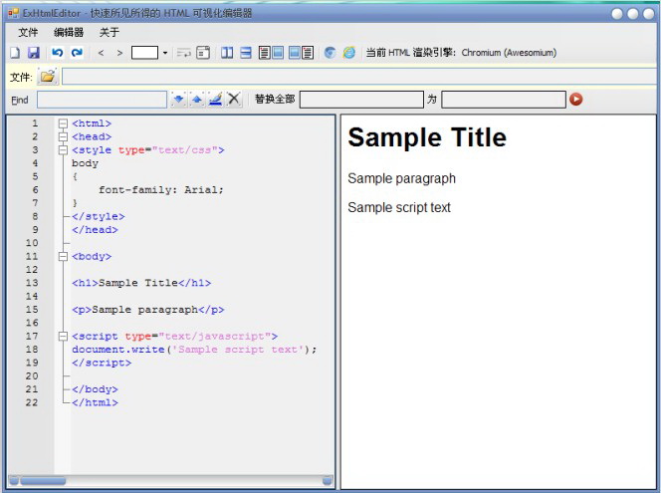Click the </body> closing tag line

tap(95, 389)
